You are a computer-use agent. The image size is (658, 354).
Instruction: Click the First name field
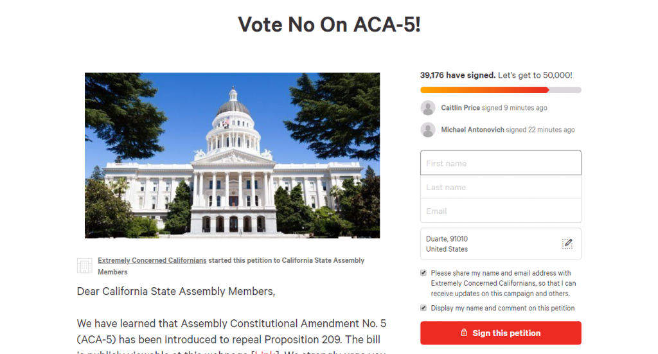point(501,163)
